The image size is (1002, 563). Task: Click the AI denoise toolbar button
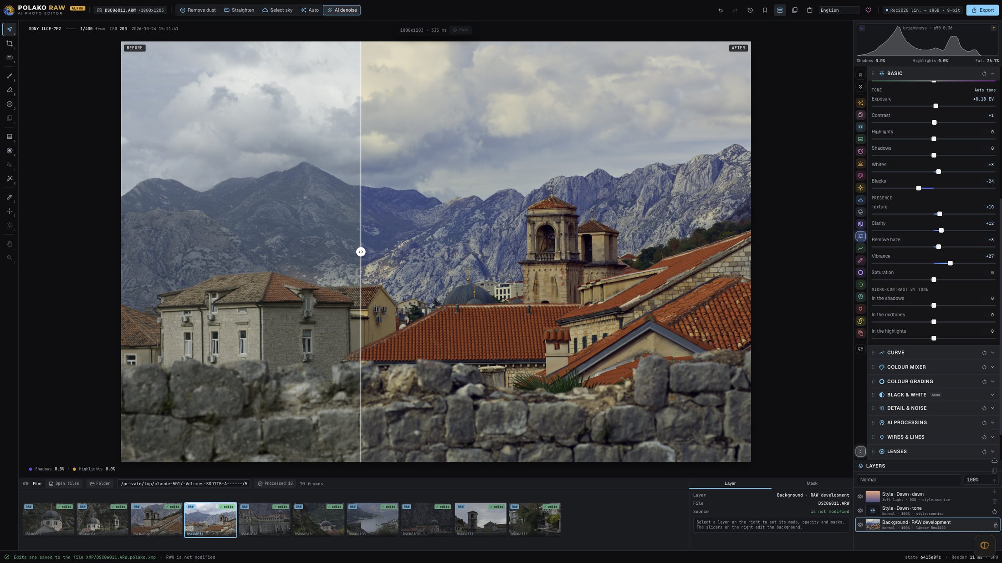tap(342, 10)
